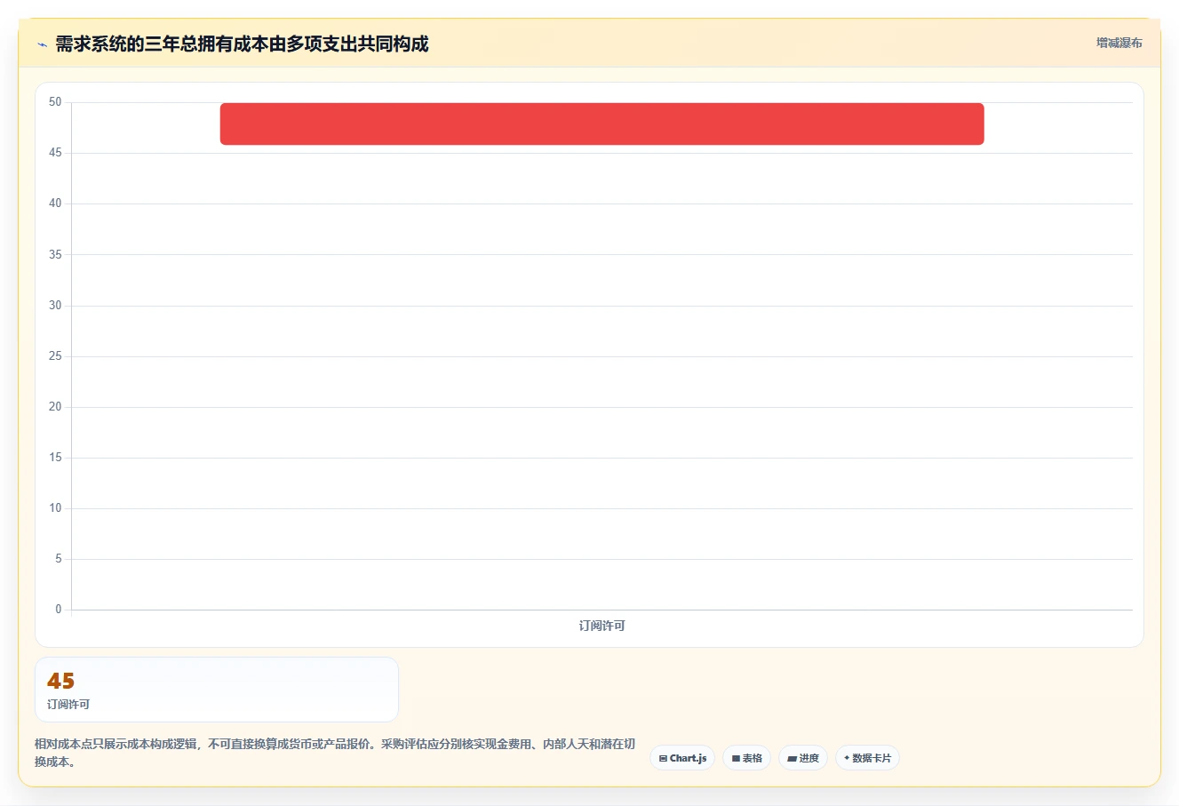
Task: Click the red 订阅许可 waterfall bar
Action: pyautogui.click(x=601, y=124)
